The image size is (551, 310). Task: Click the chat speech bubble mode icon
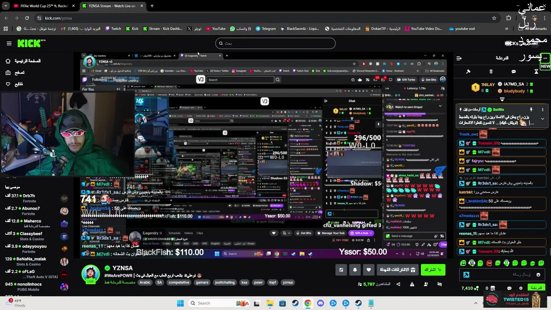(514, 71)
